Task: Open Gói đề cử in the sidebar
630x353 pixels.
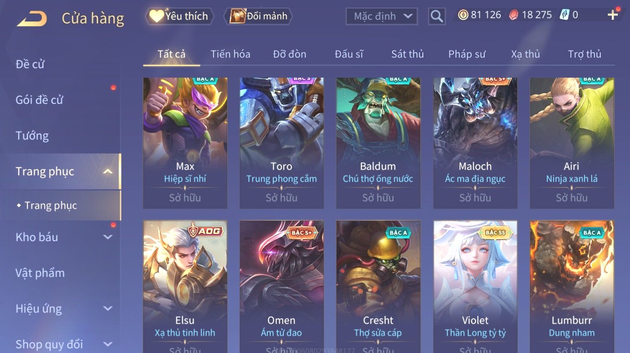Action: [39, 100]
